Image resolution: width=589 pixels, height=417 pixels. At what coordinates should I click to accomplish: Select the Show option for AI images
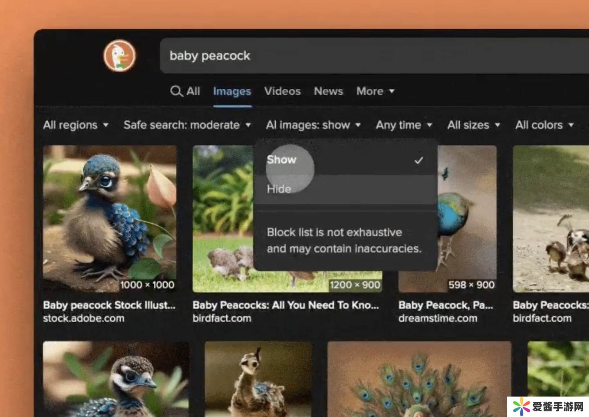(x=282, y=160)
